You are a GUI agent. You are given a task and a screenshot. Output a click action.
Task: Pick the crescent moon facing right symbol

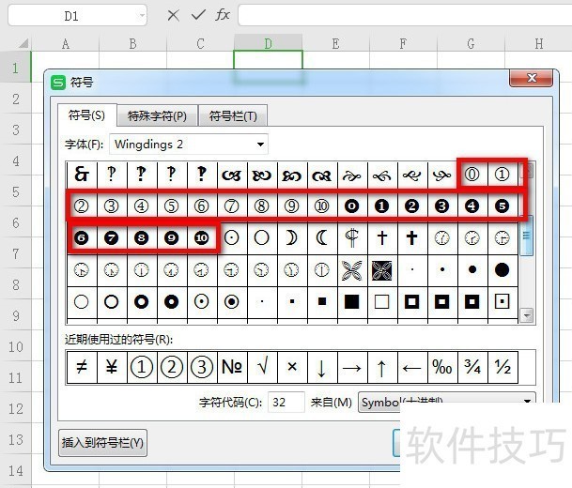(291, 238)
